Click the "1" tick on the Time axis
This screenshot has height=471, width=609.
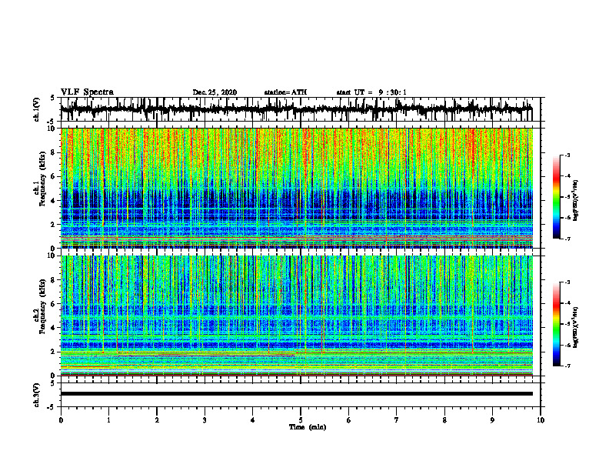pos(108,420)
